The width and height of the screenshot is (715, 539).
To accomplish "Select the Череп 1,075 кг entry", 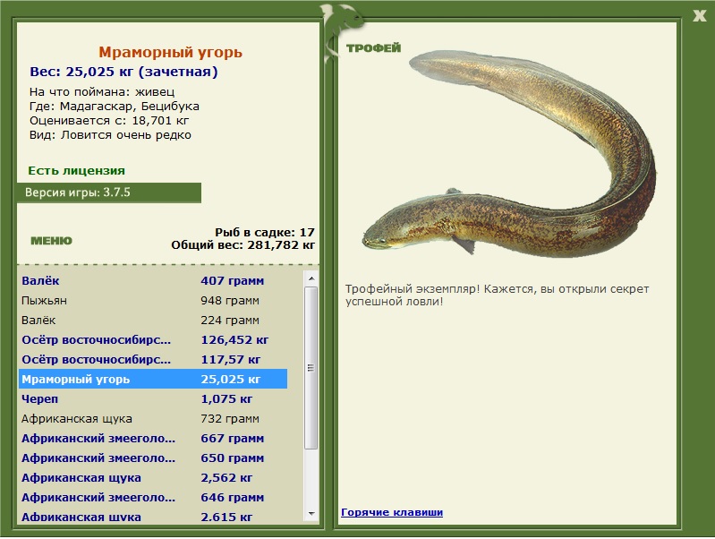I will tap(153, 398).
